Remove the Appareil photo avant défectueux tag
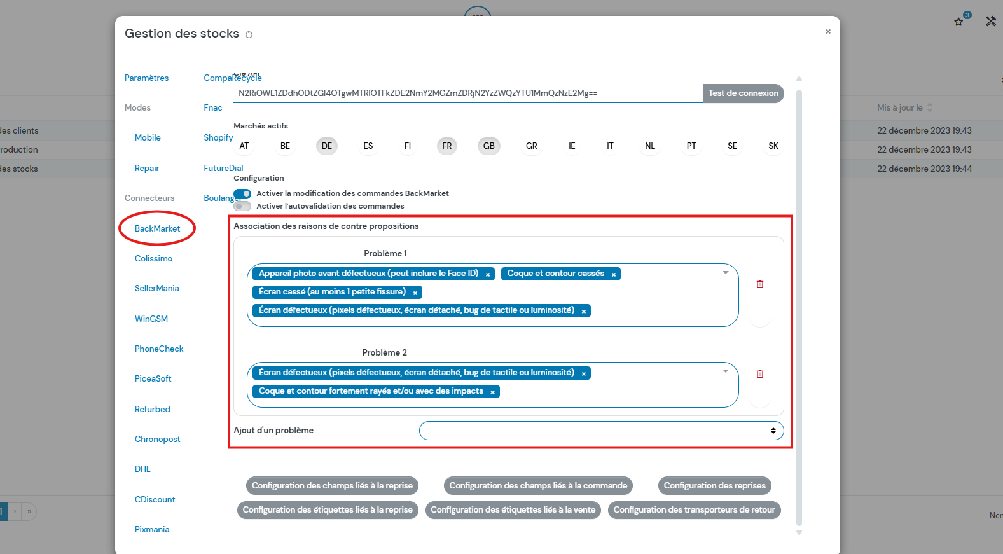 pos(488,275)
